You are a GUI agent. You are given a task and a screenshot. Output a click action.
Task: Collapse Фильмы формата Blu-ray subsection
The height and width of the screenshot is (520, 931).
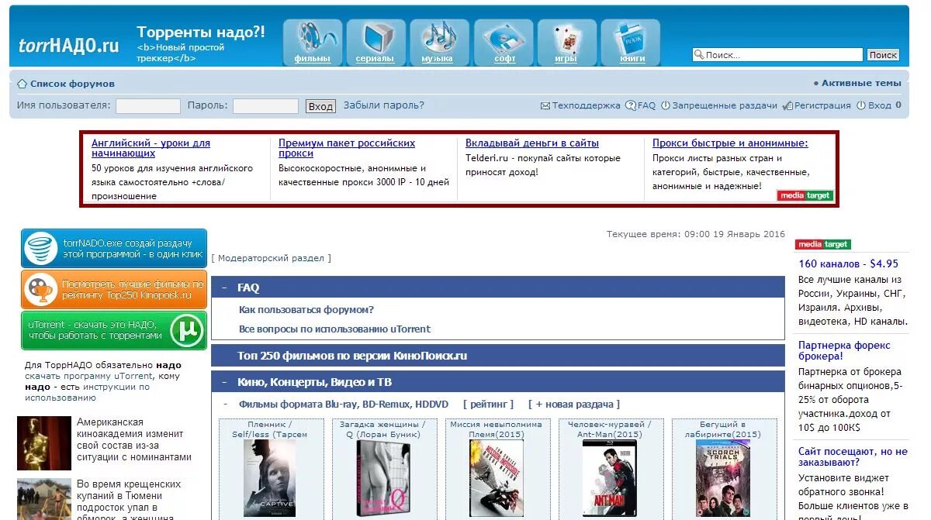pos(225,404)
